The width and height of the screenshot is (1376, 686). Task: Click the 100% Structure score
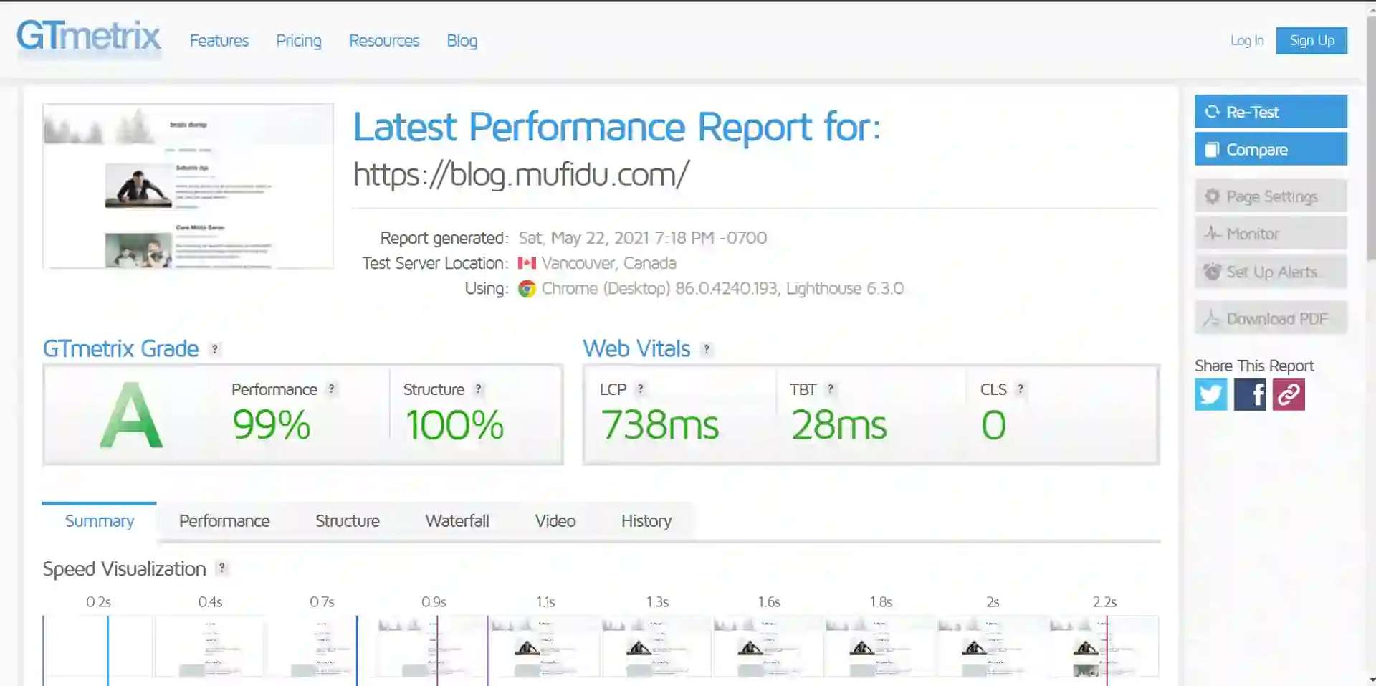click(x=454, y=425)
